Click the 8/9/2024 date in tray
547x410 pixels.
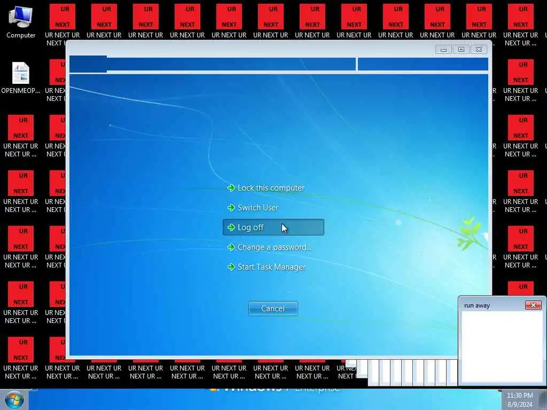pyautogui.click(x=520, y=405)
